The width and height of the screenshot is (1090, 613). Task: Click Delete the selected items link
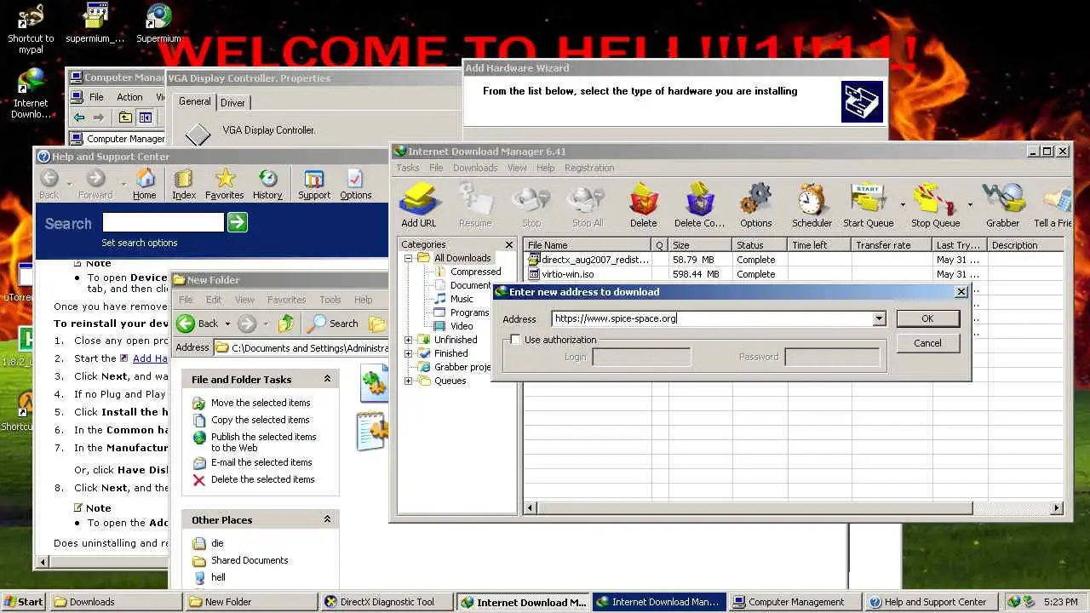[263, 479]
